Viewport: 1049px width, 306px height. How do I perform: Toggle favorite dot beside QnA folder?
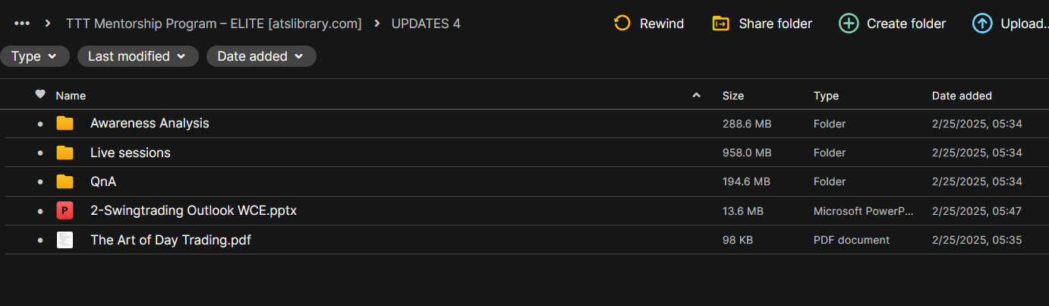(40, 182)
